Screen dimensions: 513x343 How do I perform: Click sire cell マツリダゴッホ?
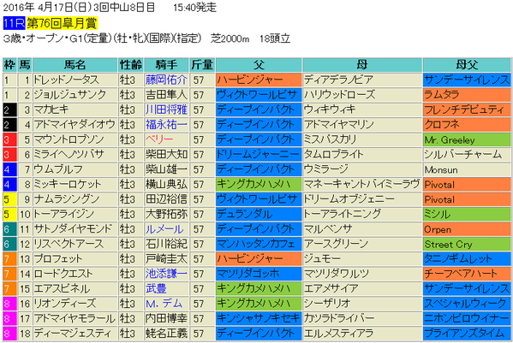(x=259, y=274)
